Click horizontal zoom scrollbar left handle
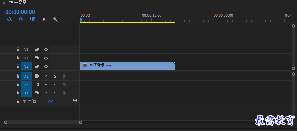Image resolution: width=297 pixels, height=131 pixels. pos(6,122)
